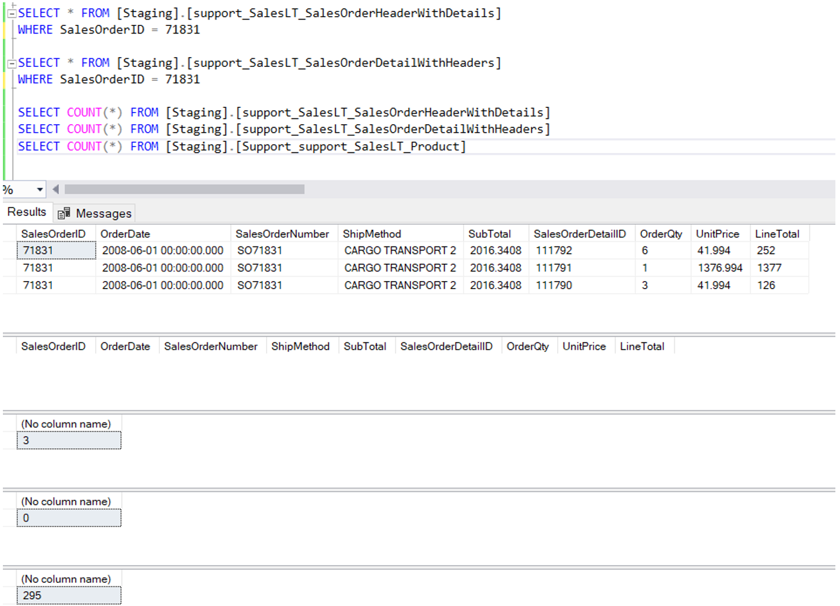This screenshot has width=840, height=606.
Task: Switch to the Results tab
Action: pos(27,212)
